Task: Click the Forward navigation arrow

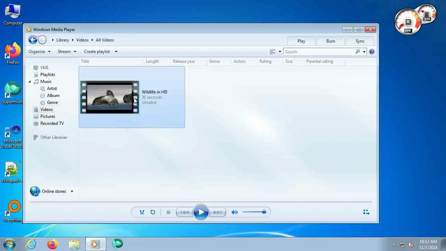Action: [42, 40]
